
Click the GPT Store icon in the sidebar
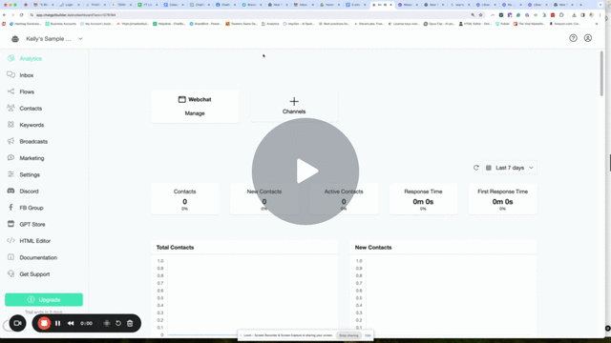click(x=11, y=224)
